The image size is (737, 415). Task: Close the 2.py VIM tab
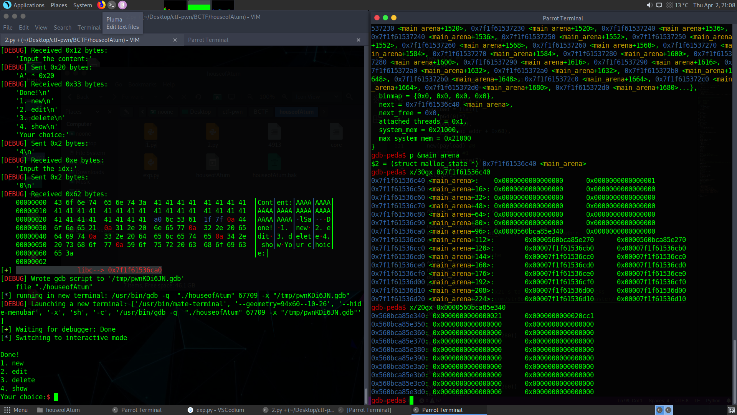point(175,40)
